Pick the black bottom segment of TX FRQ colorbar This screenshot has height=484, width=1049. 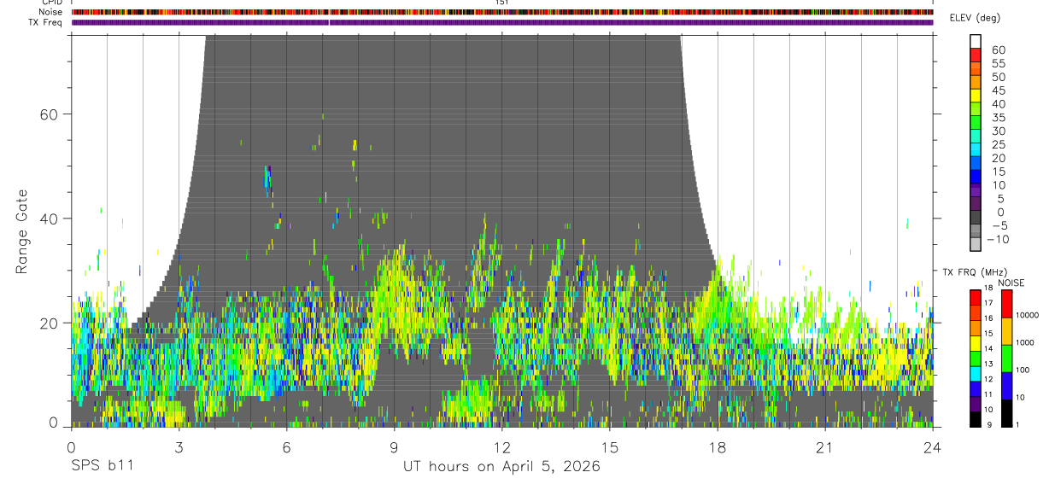coord(975,419)
